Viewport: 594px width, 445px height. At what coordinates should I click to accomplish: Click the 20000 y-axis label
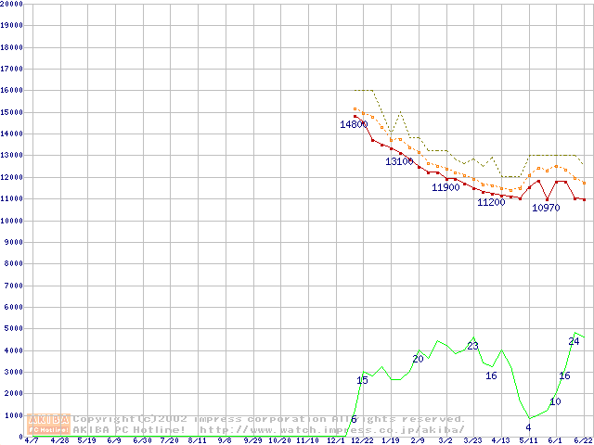tap(12, 4)
